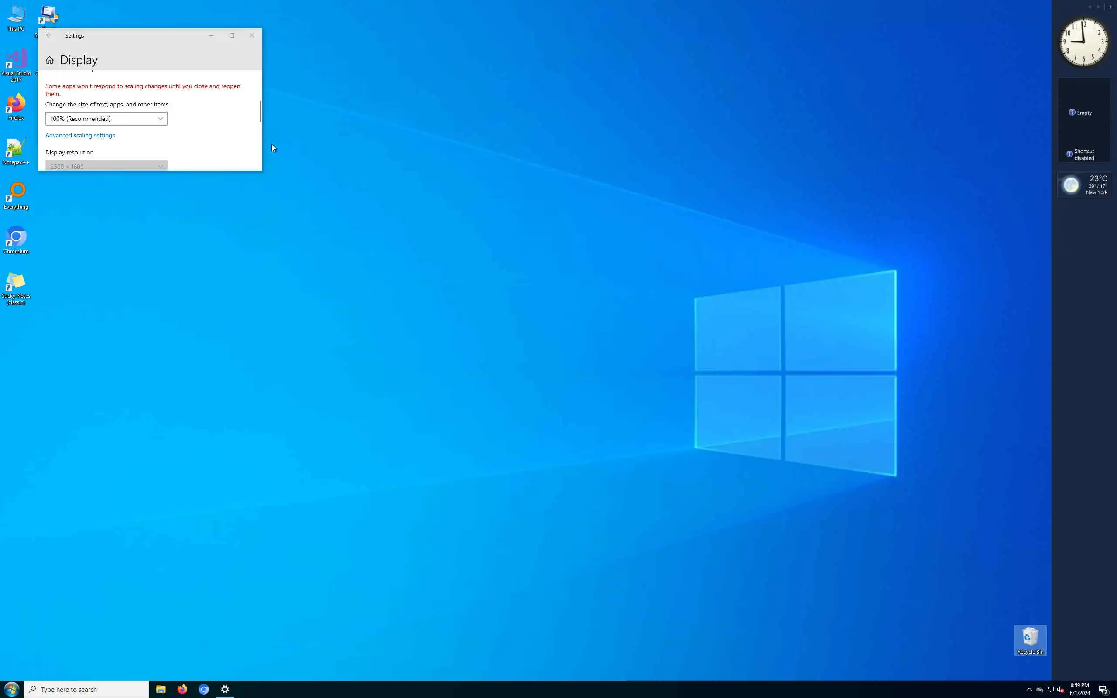Click the New York weather gadget
The width and height of the screenshot is (1117, 698).
click(x=1084, y=185)
